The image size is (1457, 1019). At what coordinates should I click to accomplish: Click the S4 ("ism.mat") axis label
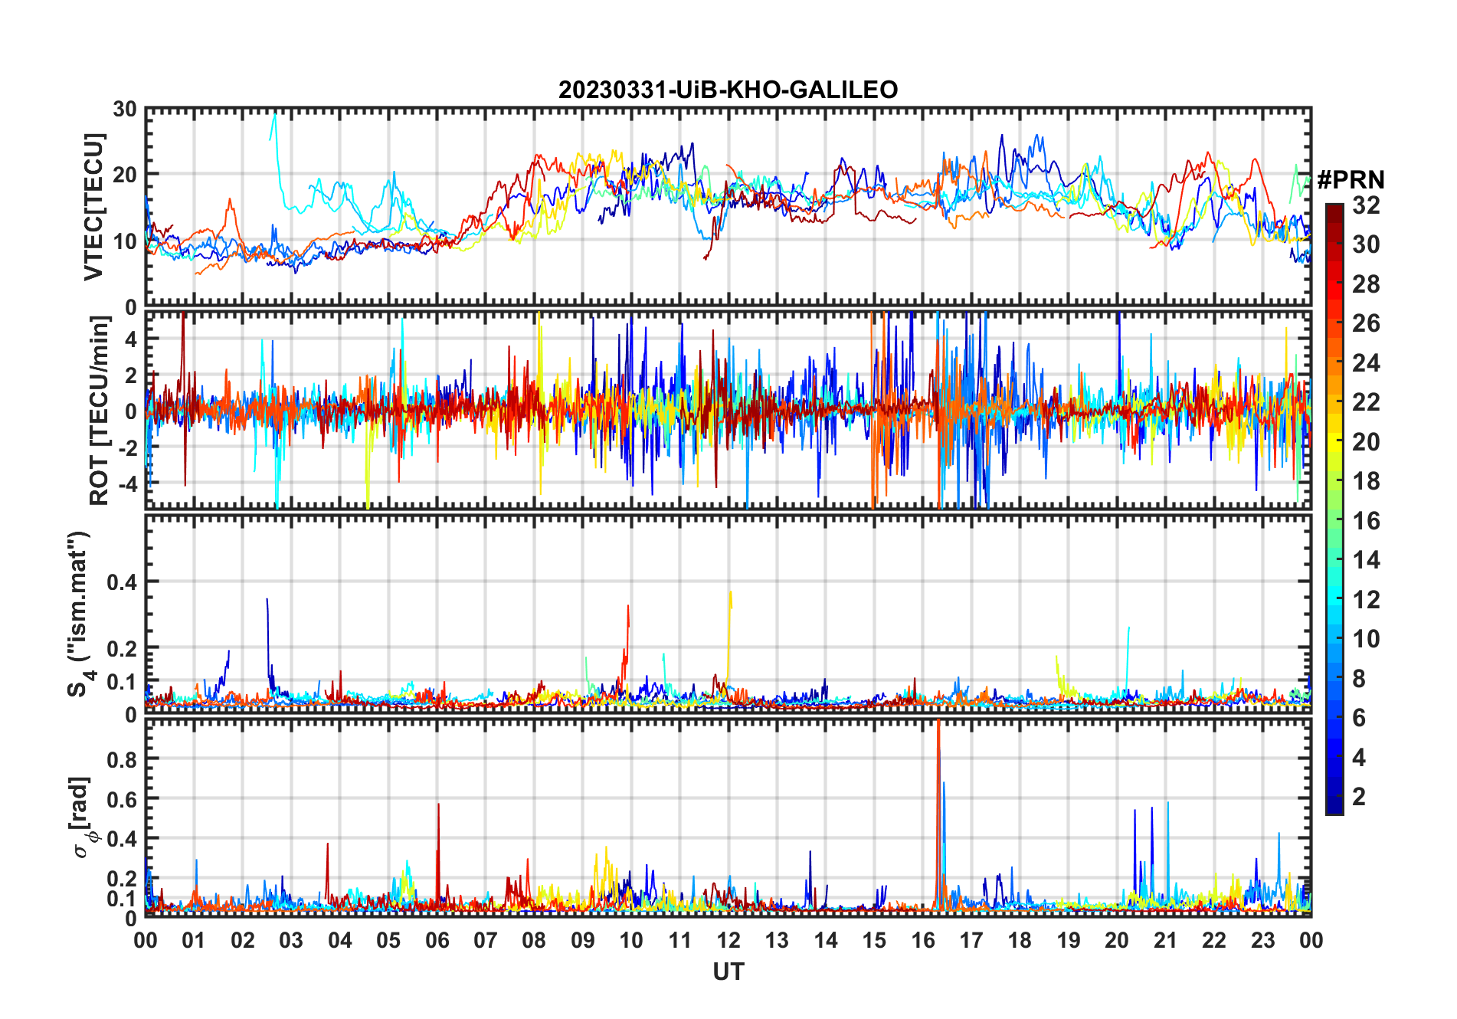click(x=79, y=614)
